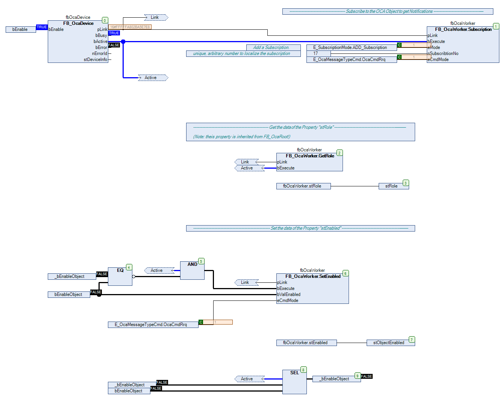Image resolution: width=502 pixels, height=404 pixels.
Task: Select the Active output connection mark below FB_OcaDevice
Action: 153,78
